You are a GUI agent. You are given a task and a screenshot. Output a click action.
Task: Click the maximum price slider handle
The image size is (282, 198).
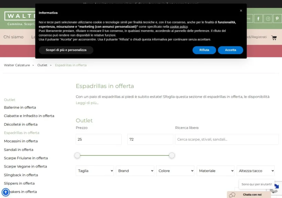(172, 155)
